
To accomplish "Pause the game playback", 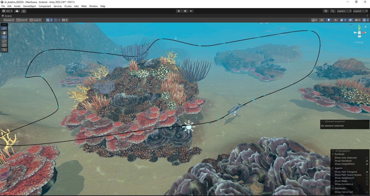I will (x=185, y=11).
